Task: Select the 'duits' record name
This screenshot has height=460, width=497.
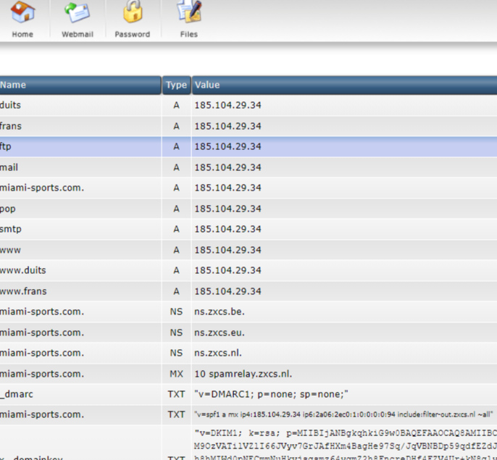Action: 10,105
